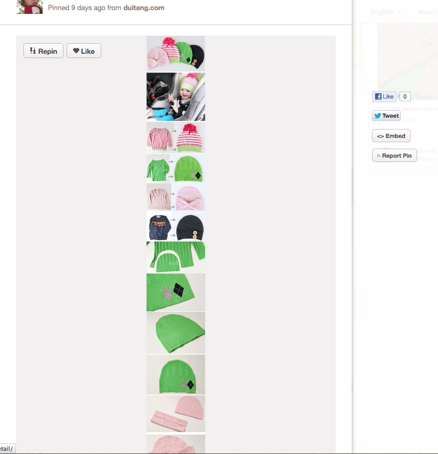Click the navy sweater to black hat image

176,226
